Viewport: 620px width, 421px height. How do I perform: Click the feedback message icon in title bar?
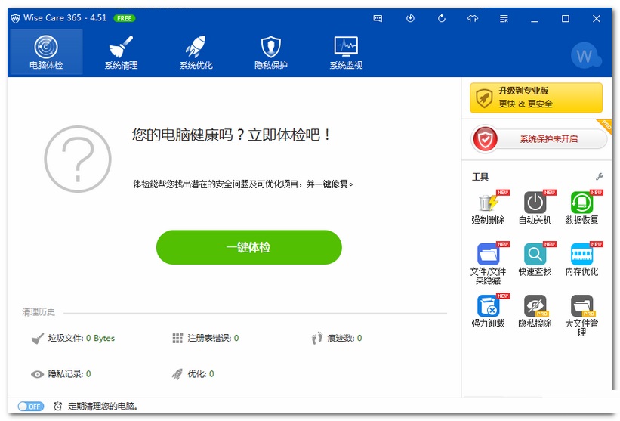point(378,19)
